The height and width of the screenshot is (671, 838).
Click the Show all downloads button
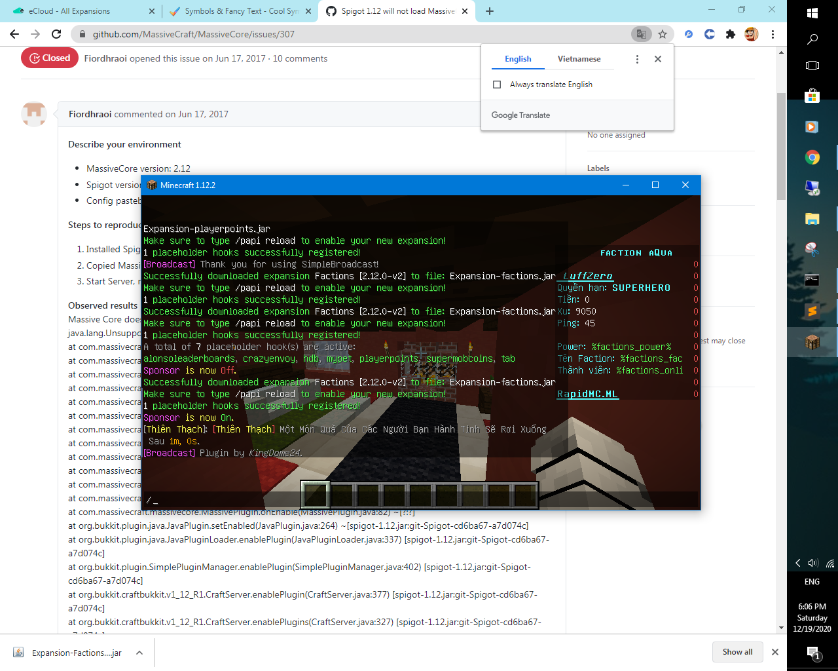click(737, 652)
